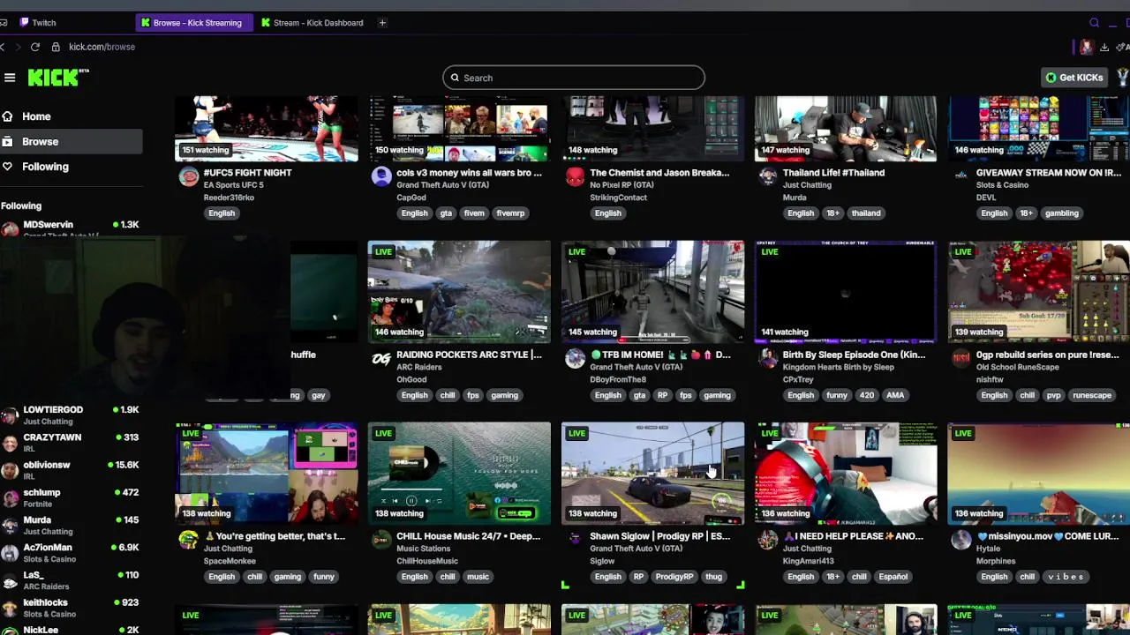The height and width of the screenshot is (635, 1130).
Task: Open the hamburger sidebar menu
Action: [x=10, y=78]
